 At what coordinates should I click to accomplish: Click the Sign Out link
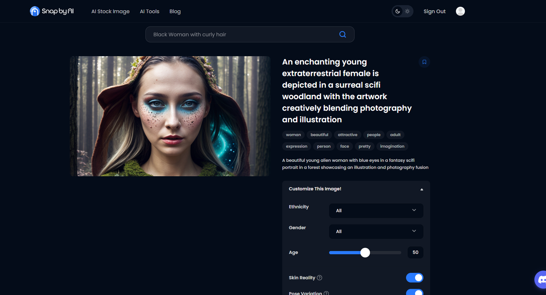click(434, 11)
